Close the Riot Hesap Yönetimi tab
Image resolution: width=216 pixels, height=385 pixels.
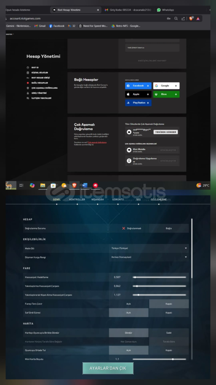pyautogui.click(x=98, y=10)
